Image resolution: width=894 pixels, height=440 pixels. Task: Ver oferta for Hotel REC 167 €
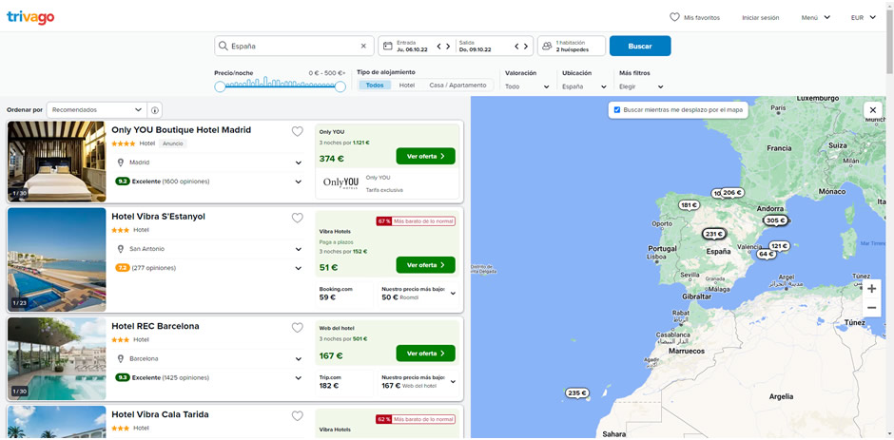pyautogui.click(x=425, y=354)
